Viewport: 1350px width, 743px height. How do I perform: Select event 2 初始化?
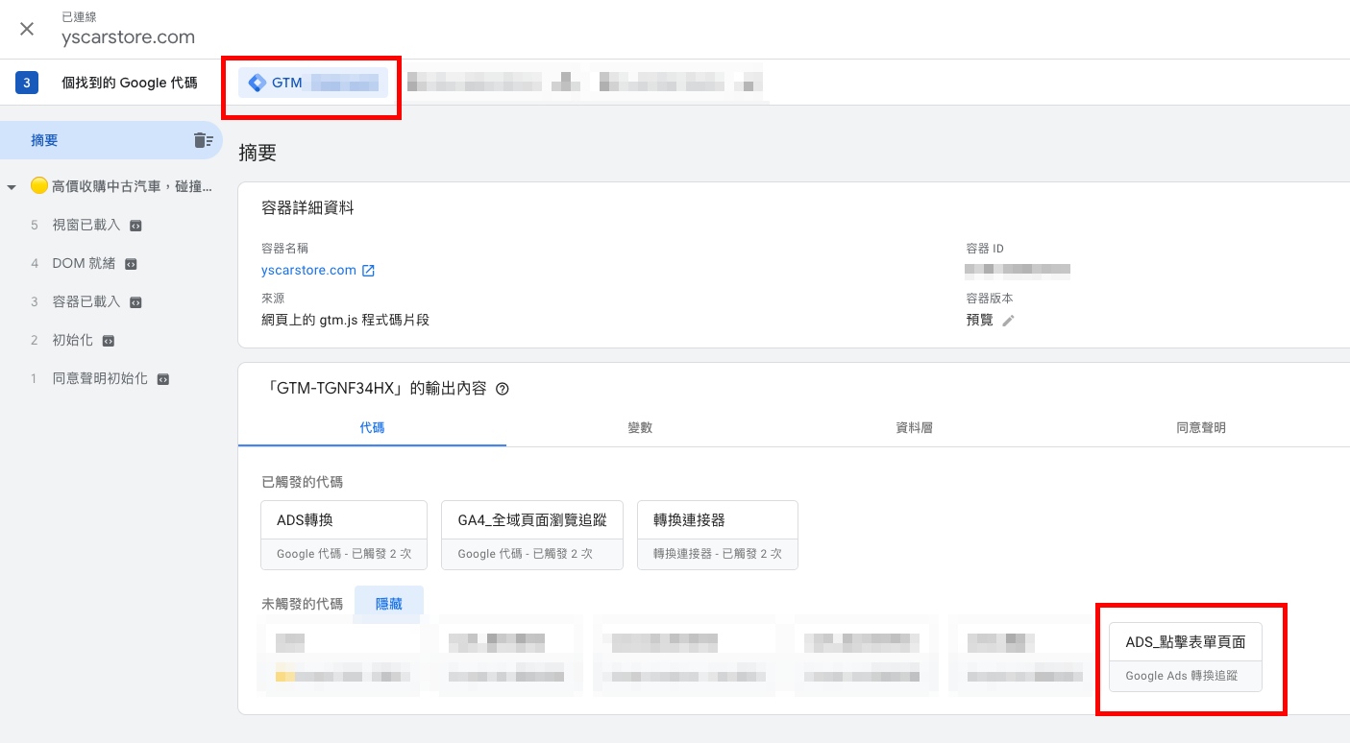pyautogui.click(x=73, y=340)
